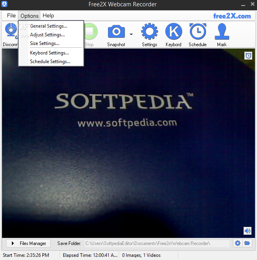Viewport: 257px width, 260px height.
Task: Click the Disconnect webcam icon
Action: point(11,31)
